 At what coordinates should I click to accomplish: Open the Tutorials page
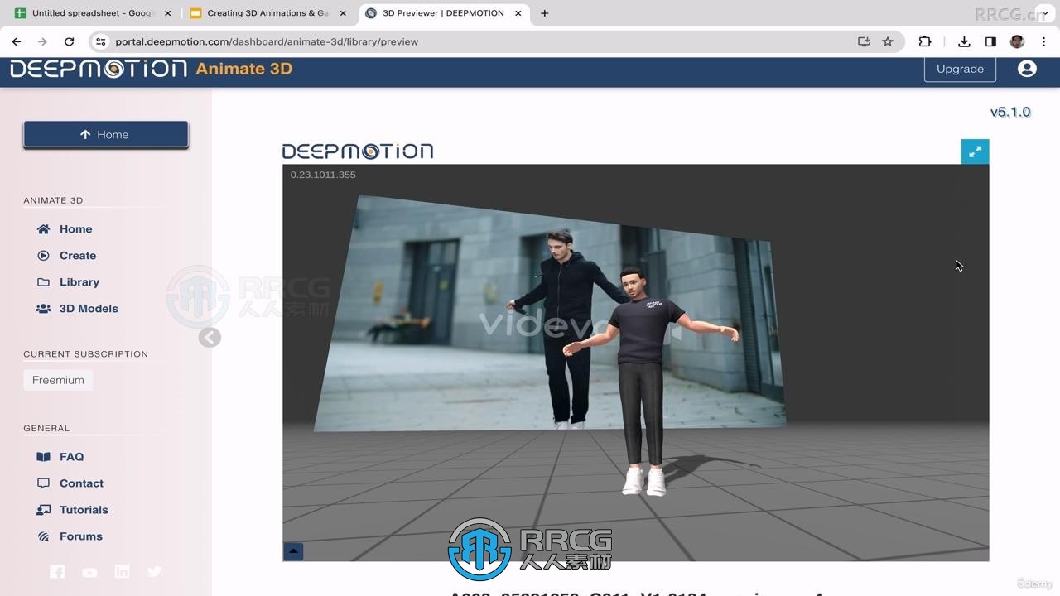point(73,510)
